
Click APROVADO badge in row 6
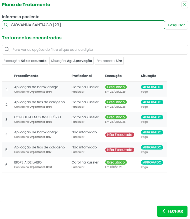click(x=152, y=162)
